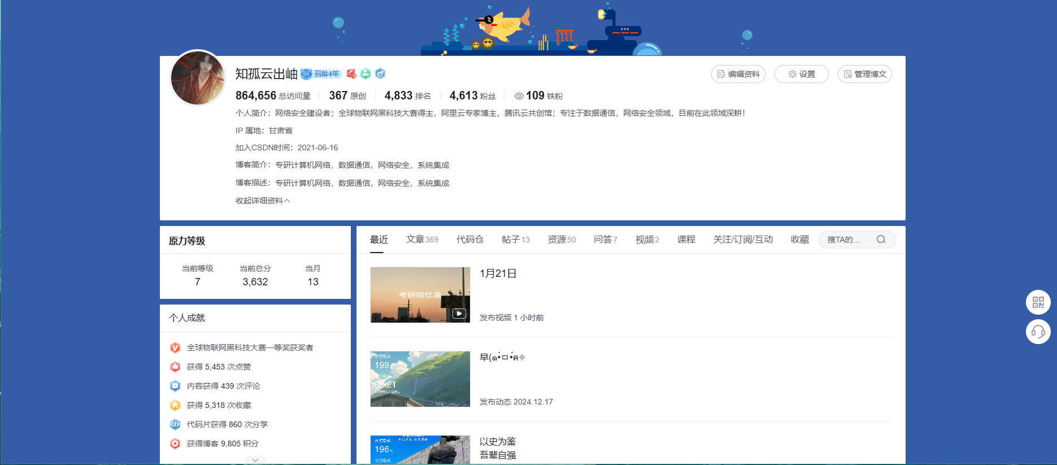
Task: Open the 关注/订阅/互动 tab
Action: click(x=743, y=240)
